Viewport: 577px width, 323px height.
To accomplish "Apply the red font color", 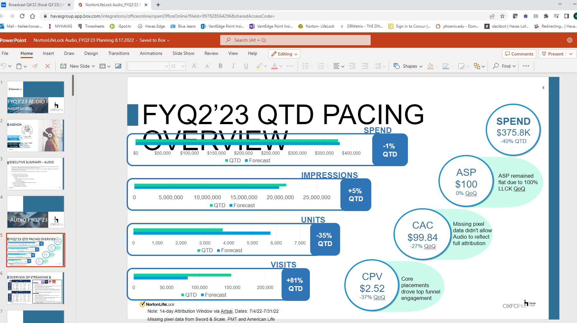I will pos(274,66).
